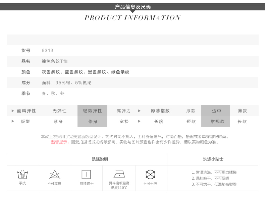Image resolution: width=265 pixels, height=197 pixels.
Task: Click the 手洗 caption text
Action: [22, 183]
